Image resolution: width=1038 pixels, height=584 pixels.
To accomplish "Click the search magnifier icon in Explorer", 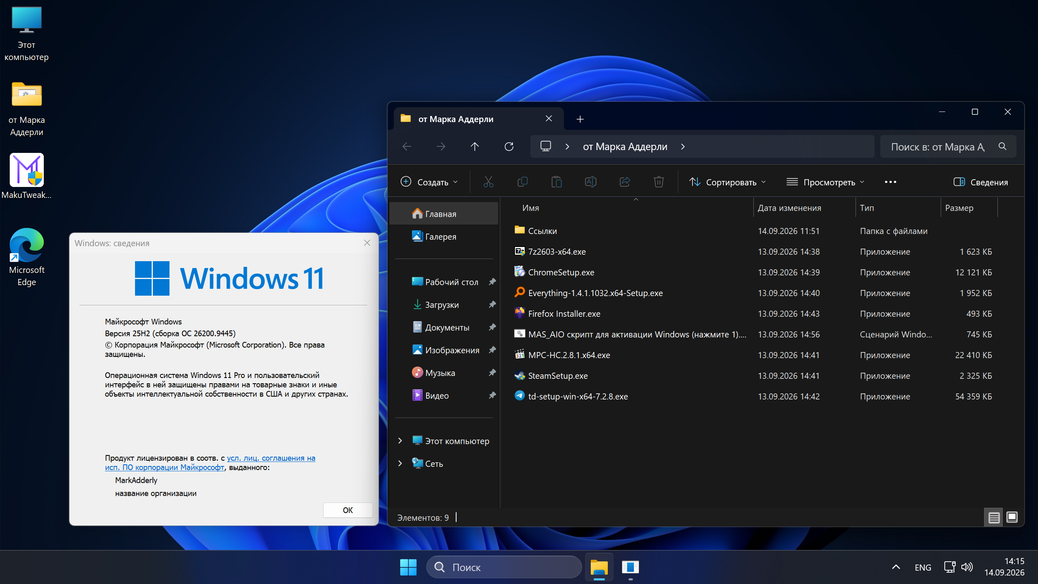I will tap(1002, 146).
